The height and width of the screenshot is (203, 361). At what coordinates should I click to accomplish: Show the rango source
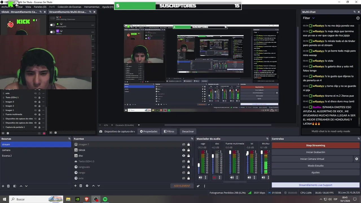[x=184, y=173]
